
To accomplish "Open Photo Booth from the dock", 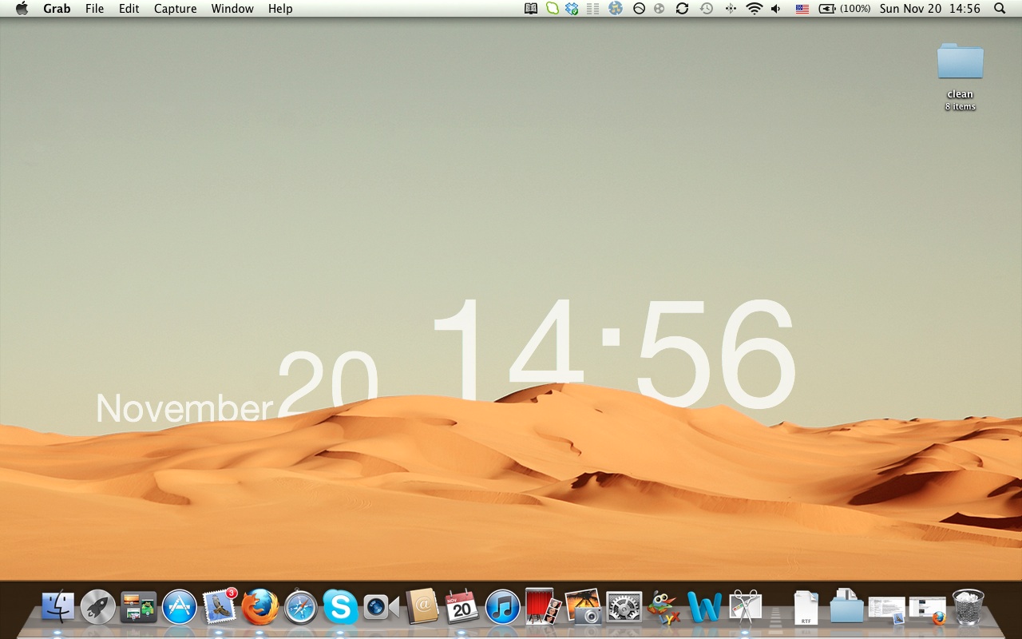I will coord(543,606).
